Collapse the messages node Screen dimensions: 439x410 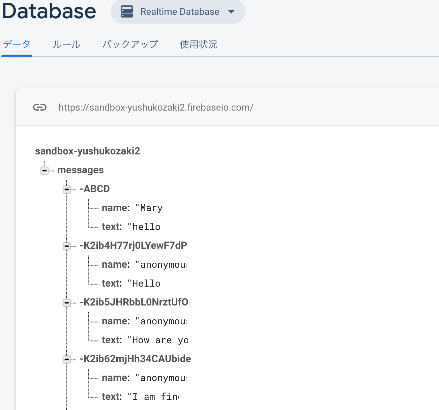[45, 171]
